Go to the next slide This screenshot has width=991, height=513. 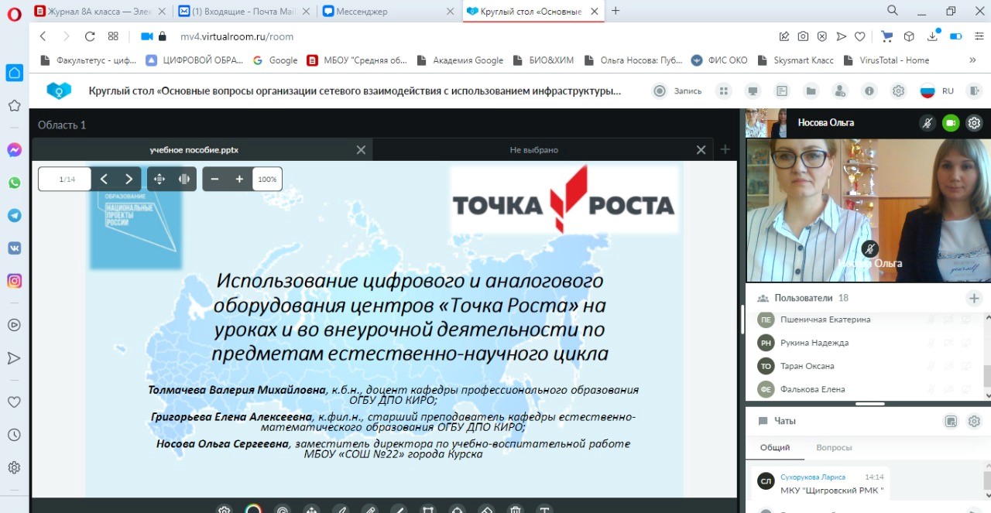pyautogui.click(x=129, y=179)
